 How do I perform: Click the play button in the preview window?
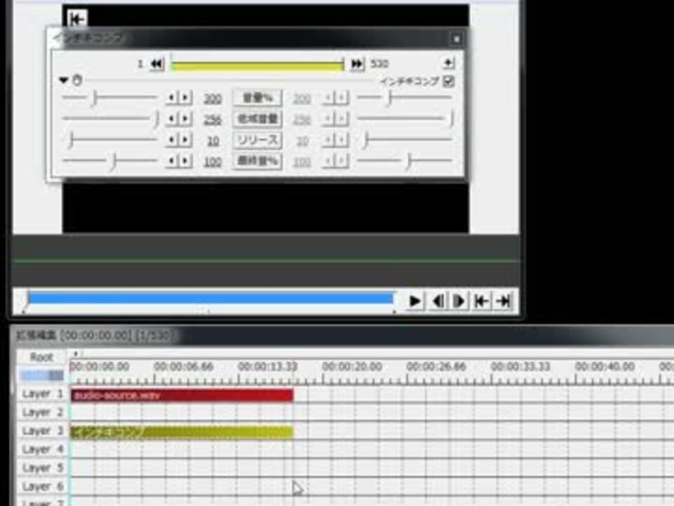[x=414, y=301]
